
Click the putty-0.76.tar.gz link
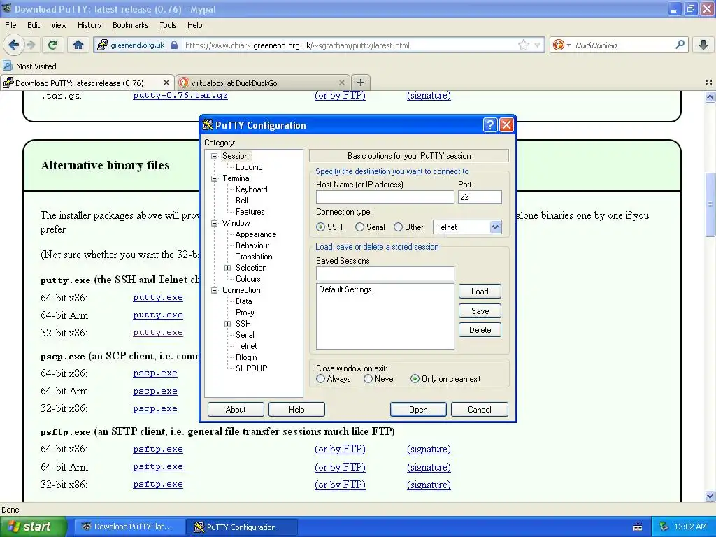coord(180,95)
